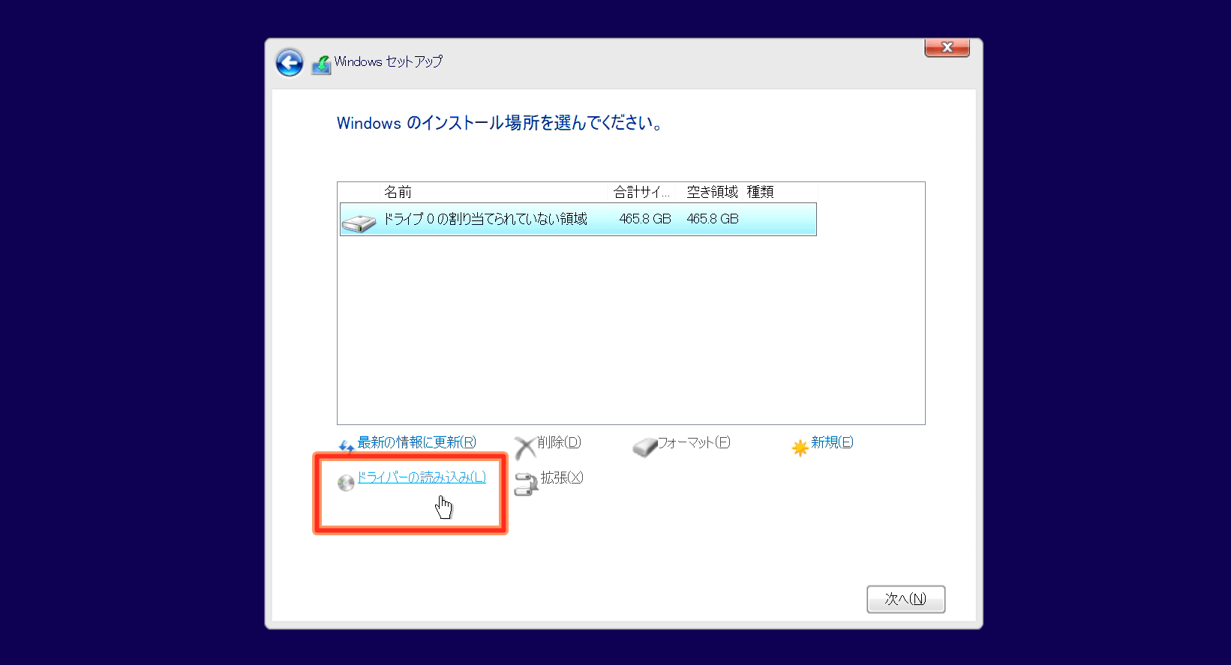The image size is (1231, 665).
Task: Click the Windows Setup icon in title bar
Action: [x=321, y=65]
